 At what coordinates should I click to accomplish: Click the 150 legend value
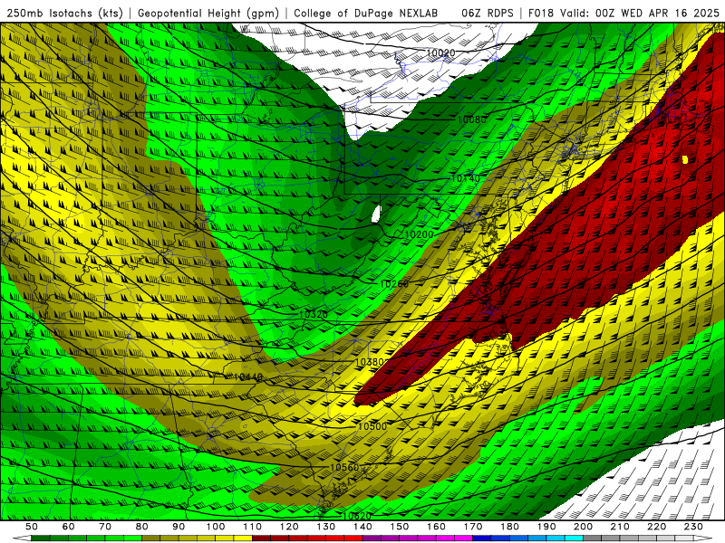[400, 527]
